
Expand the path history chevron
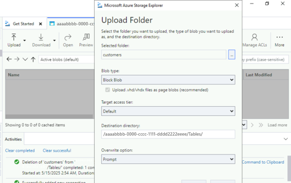(25, 59)
